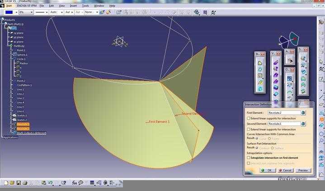Click the compass in the 3D view

289,40
